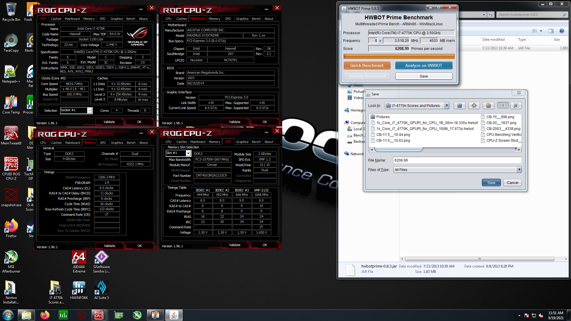Open Caches tab in CPU-Z CPU window
The width and height of the screenshot is (571, 321).
coord(56,19)
